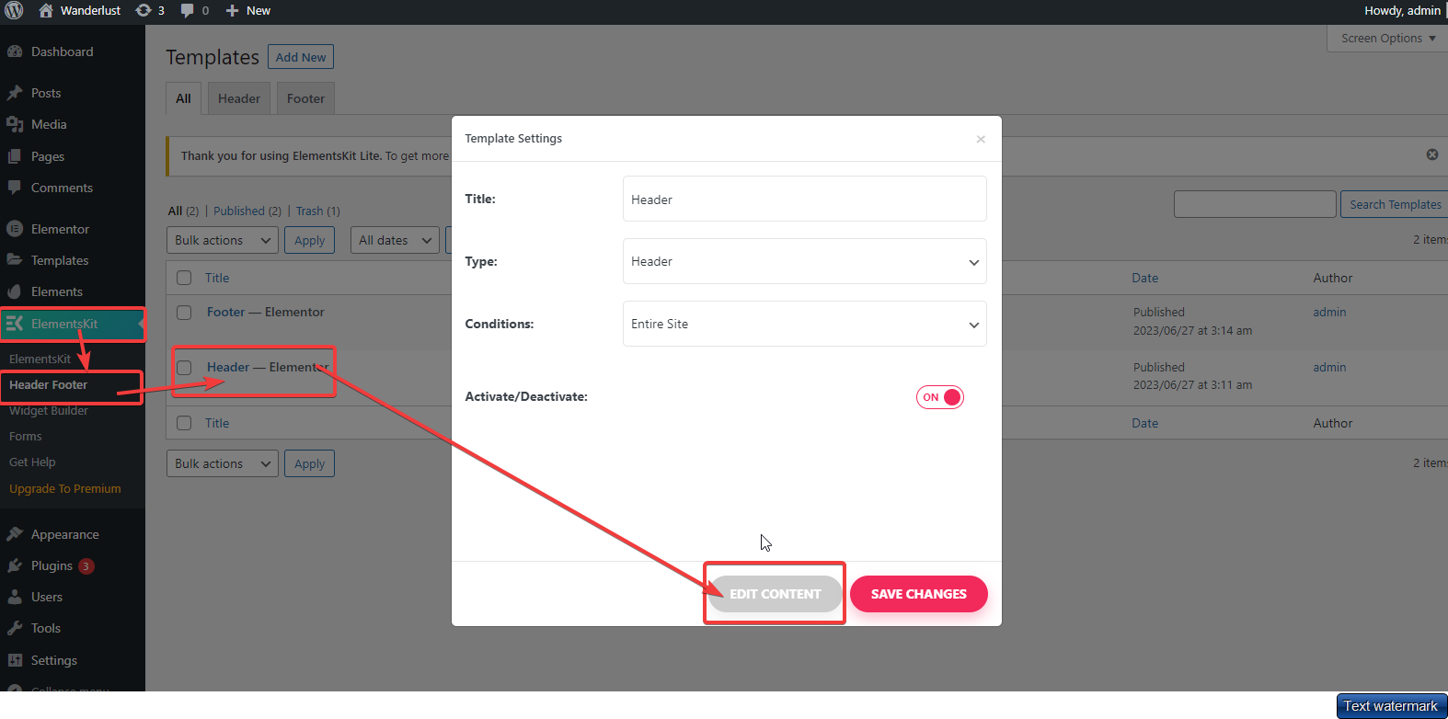The height and width of the screenshot is (719, 1448).
Task: Check the Header — Elementor row checkbox
Action: pos(184,368)
